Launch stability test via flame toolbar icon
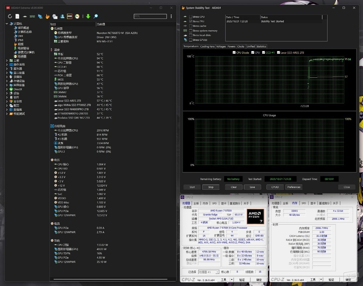Image resolution: width=363 pixels, height=286 pixels. 47,16
